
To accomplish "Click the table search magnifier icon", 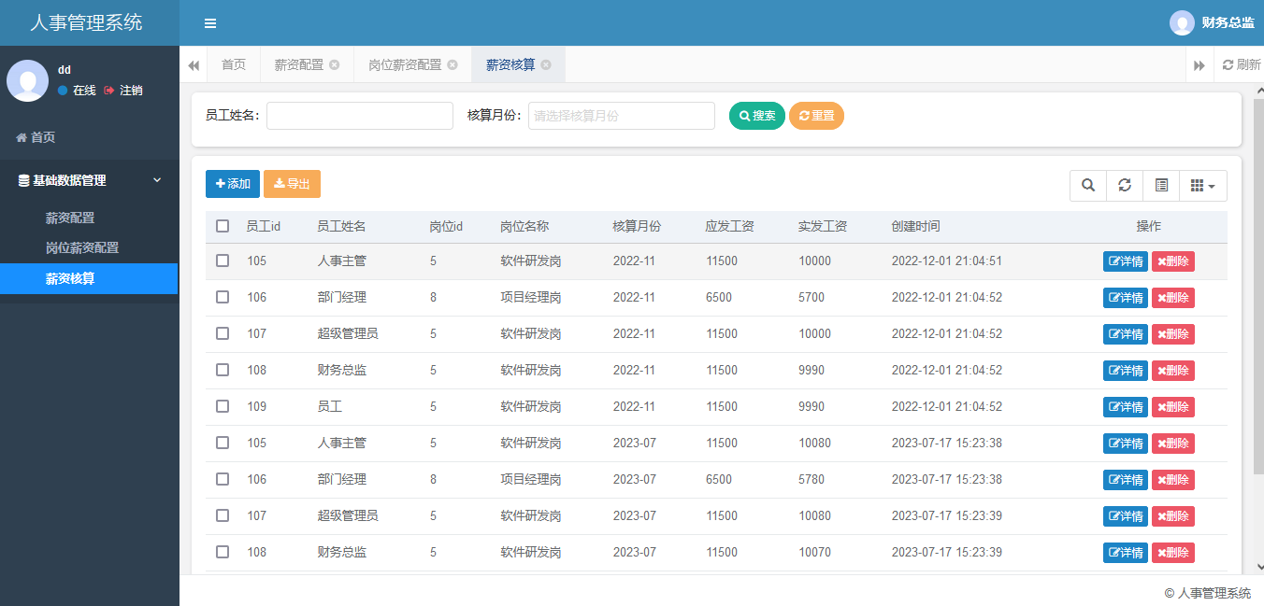I will pyautogui.click(x=1088, y=186).
